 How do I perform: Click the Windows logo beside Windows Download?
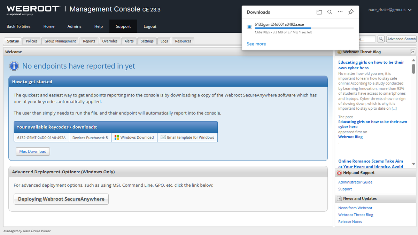point(117,137)
